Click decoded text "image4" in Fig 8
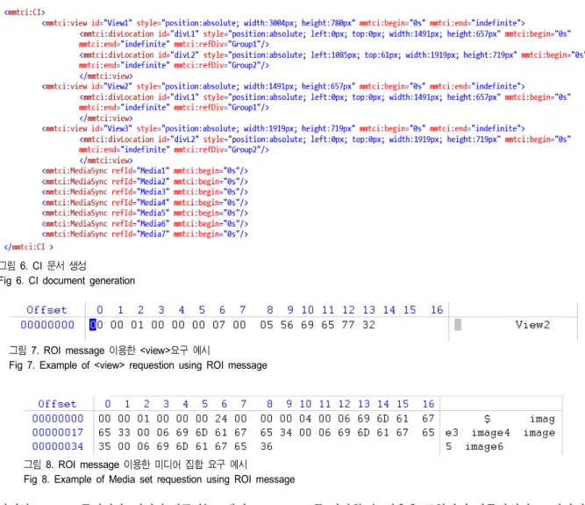The image size is (585, 505). (490, 433)
